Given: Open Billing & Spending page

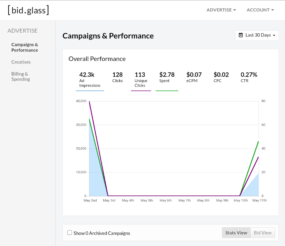Looking at the screenshot, I should [x=20, y=76].
